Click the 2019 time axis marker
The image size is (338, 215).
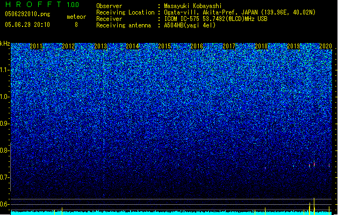click(293, 46)
